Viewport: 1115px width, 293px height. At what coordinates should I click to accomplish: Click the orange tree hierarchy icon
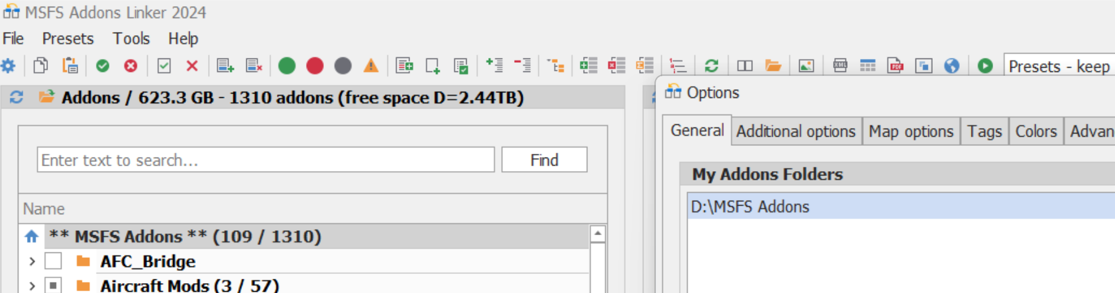click(556, 65)
